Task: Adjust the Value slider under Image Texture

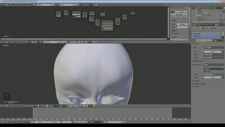Action: pyautogui.click(x=213, y=77)
